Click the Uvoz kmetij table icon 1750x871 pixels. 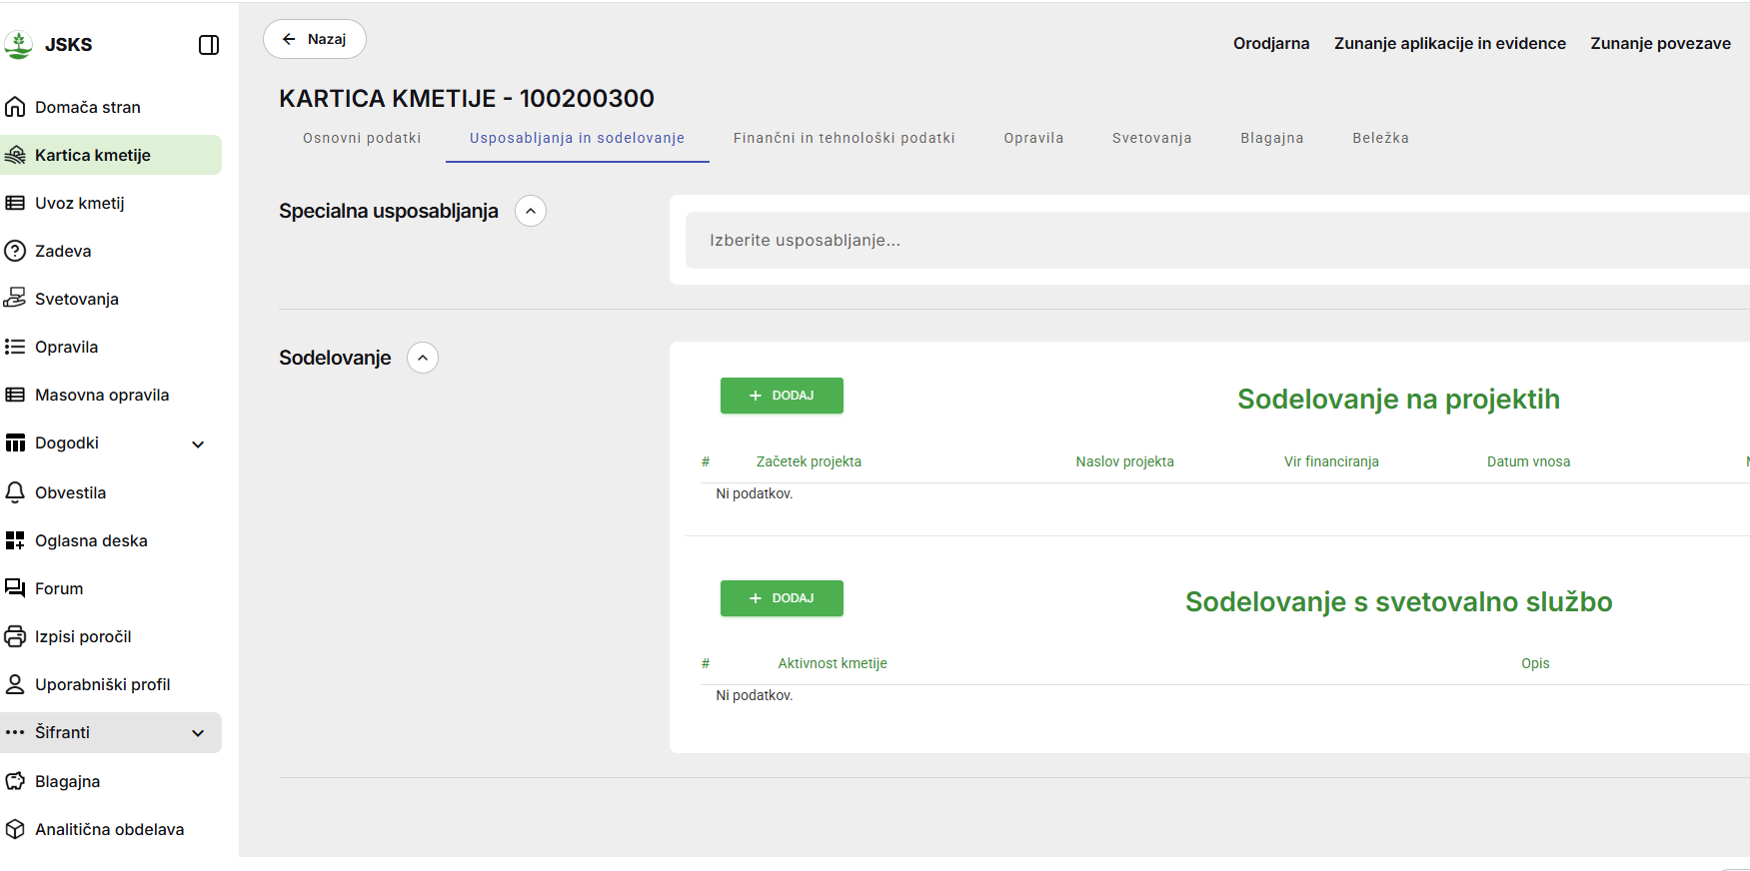(15, 203)
